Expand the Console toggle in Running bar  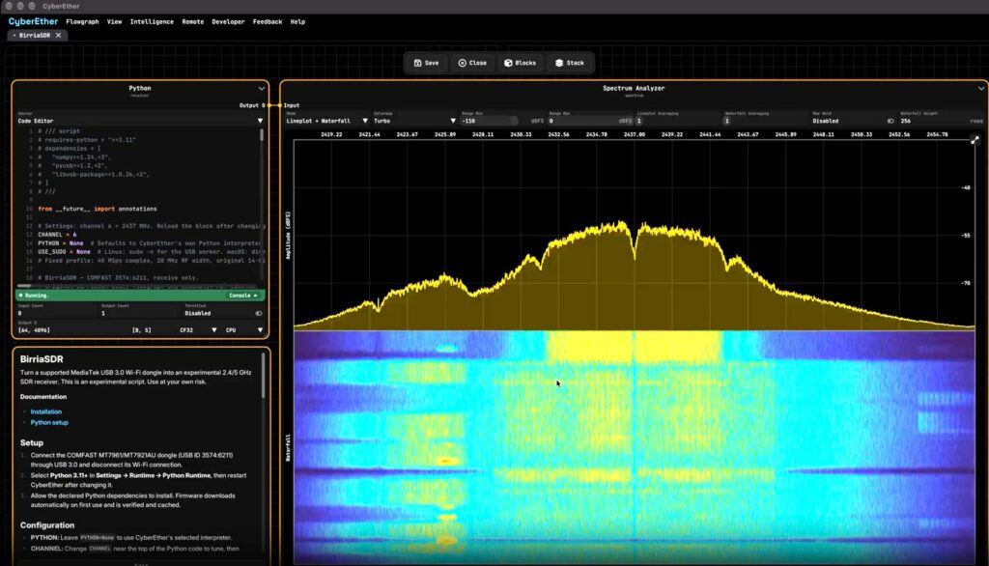[x=242, y=296]
